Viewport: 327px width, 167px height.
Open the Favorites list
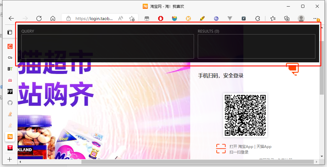[273, 18]
